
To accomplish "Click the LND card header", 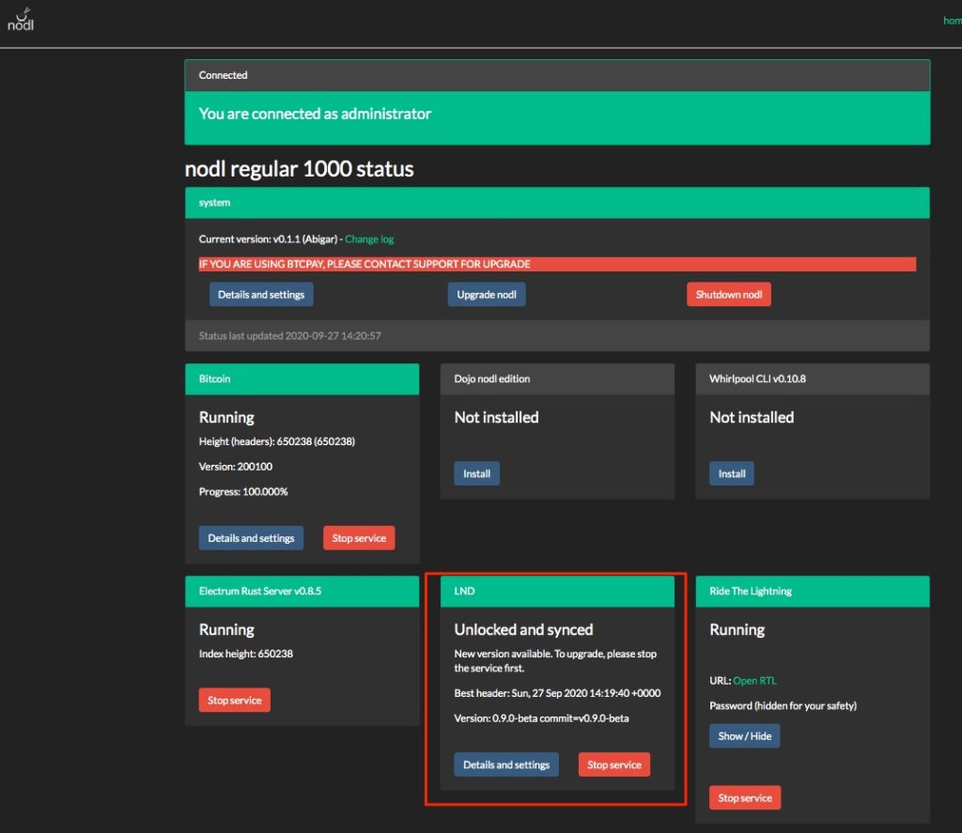I will [x=558, y=592].
